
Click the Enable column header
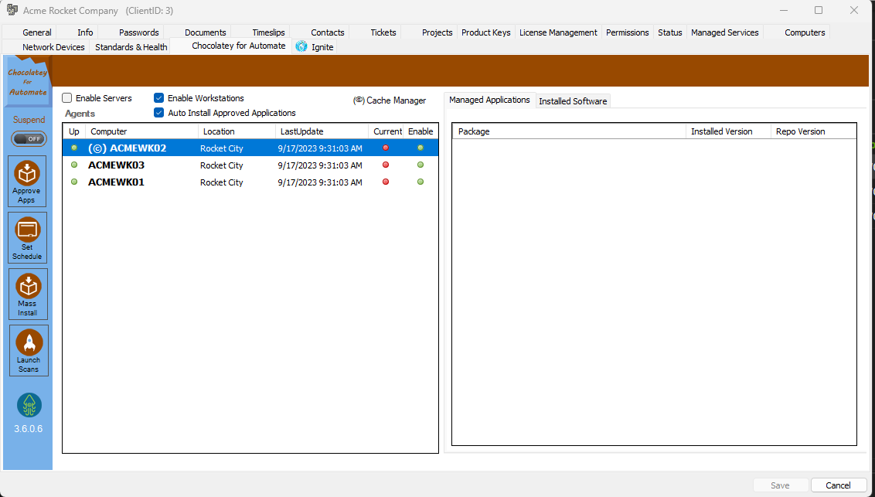pos(420,131)
